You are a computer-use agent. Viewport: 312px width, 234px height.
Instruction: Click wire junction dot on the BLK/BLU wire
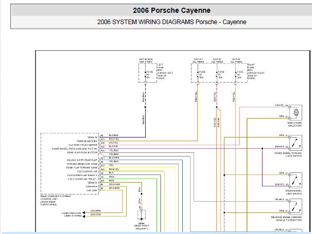tap(145, 107)
